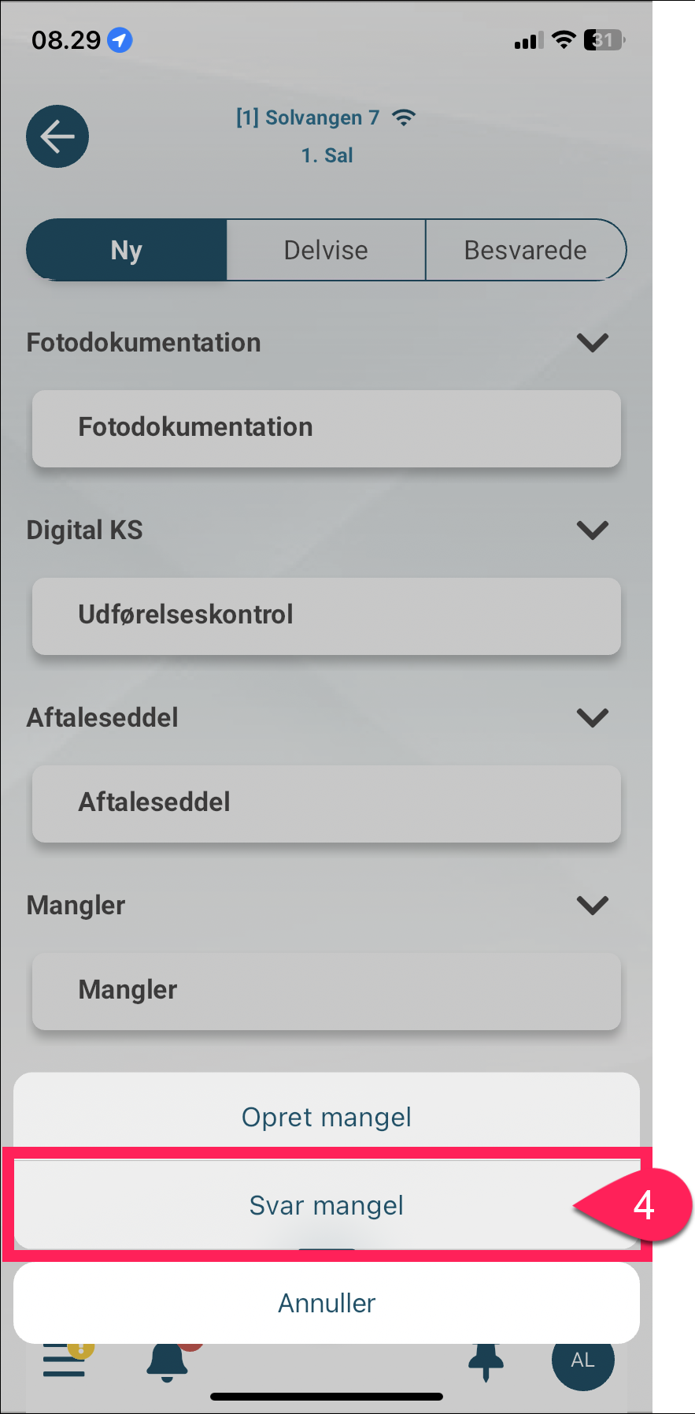Image resolution: width=695 pixels, height=1414 pixels.
Task: Choose Opret mangel in action sheet
Action: pos(327,1117)
